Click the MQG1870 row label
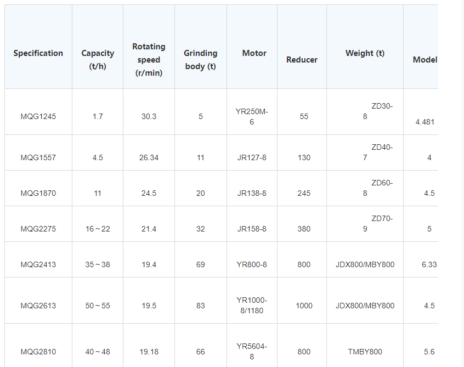464x367 pixels. (38, 193)
